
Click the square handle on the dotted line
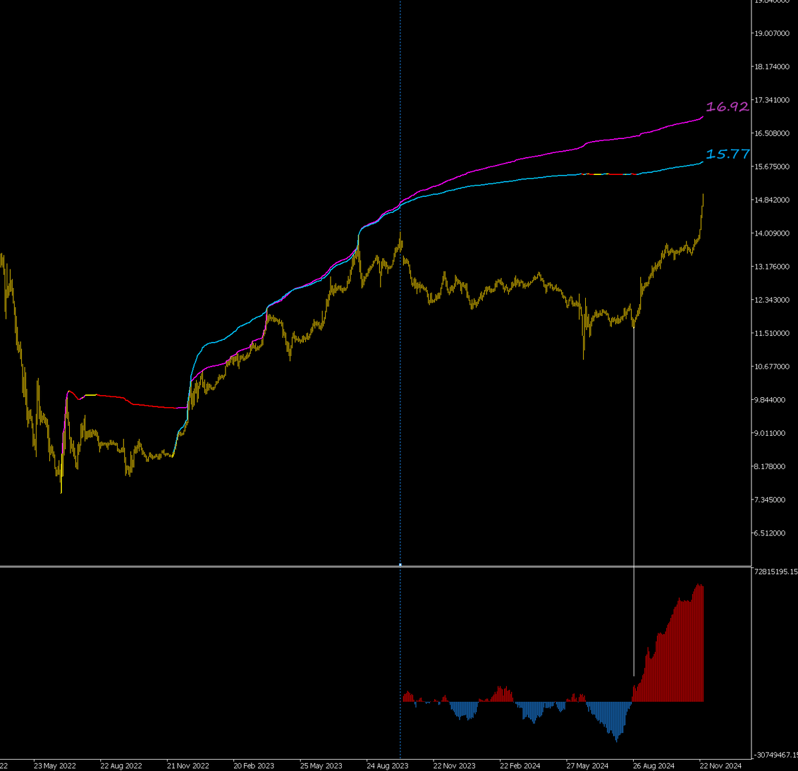point(400,564)
